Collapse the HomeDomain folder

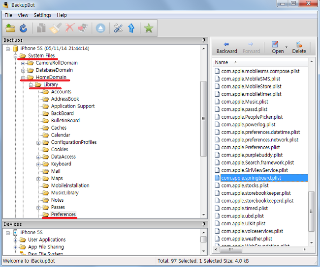click(23, 78)
